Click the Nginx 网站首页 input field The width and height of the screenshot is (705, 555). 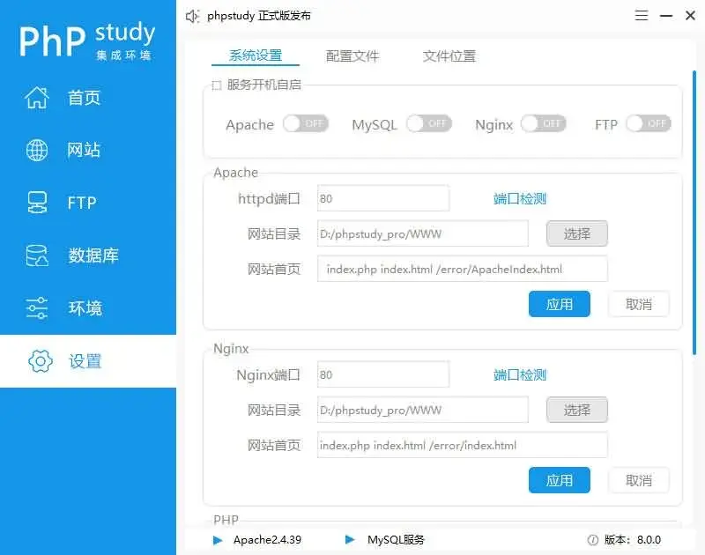462,445
